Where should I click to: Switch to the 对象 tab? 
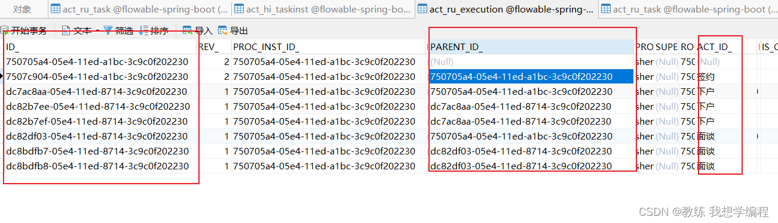tap(22, 9)
